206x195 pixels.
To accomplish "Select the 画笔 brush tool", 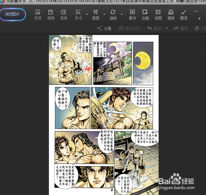I will (x=184, y=15).
